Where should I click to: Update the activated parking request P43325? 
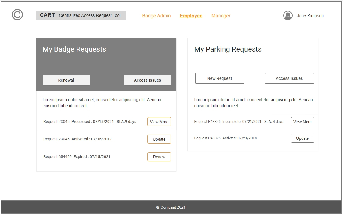click(302, 138)
